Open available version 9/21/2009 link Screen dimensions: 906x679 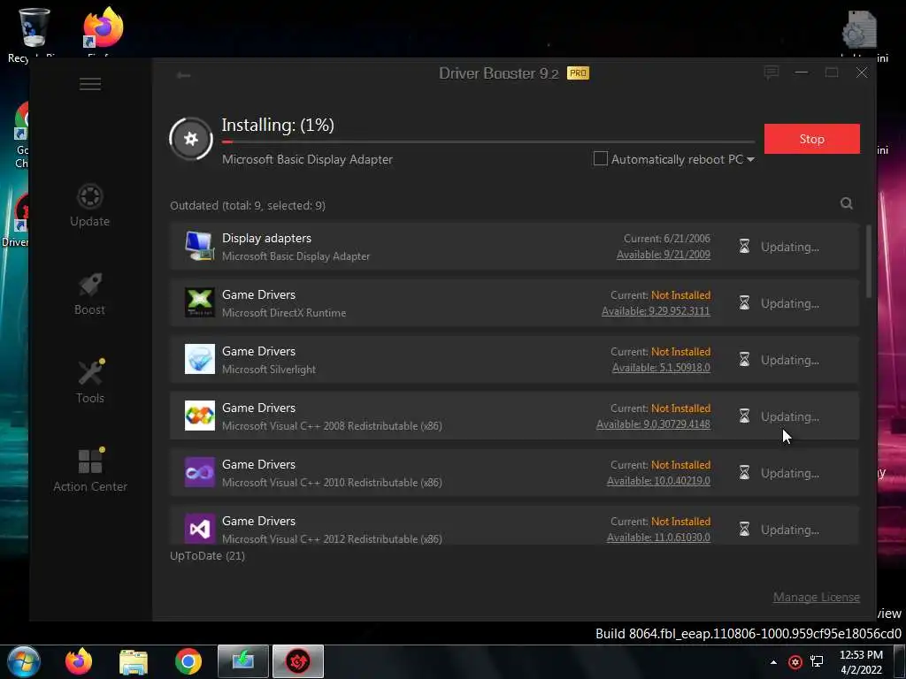click(x=664, y=255)
